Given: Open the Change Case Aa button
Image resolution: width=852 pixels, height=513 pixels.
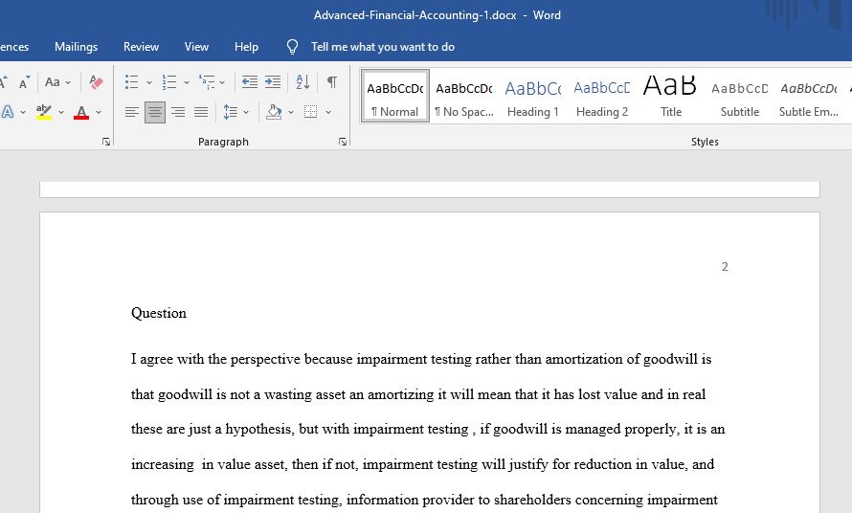Looking at the screenshot, I should coord(52,82).
